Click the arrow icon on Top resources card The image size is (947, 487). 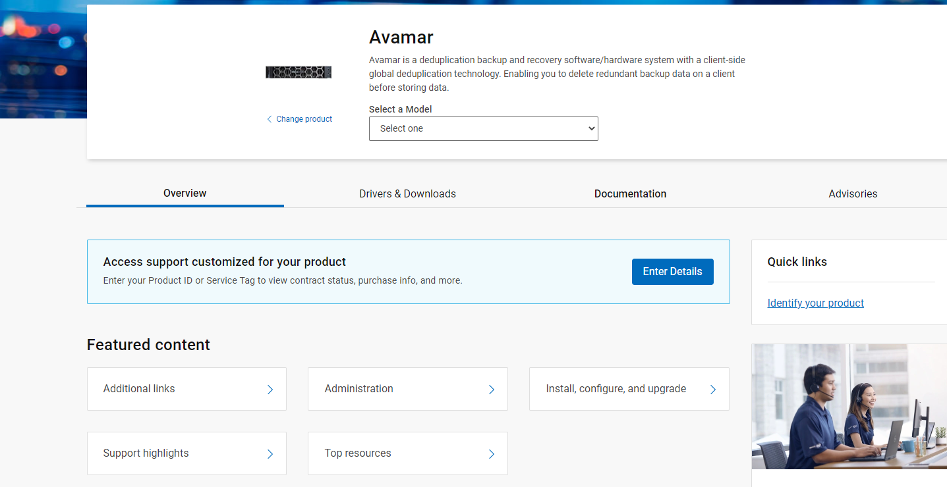(x=491, y=453)
